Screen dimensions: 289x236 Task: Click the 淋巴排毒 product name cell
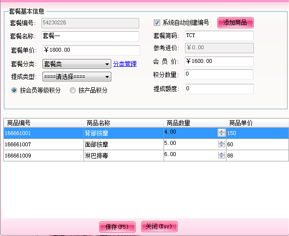click(x=124, y=156)
